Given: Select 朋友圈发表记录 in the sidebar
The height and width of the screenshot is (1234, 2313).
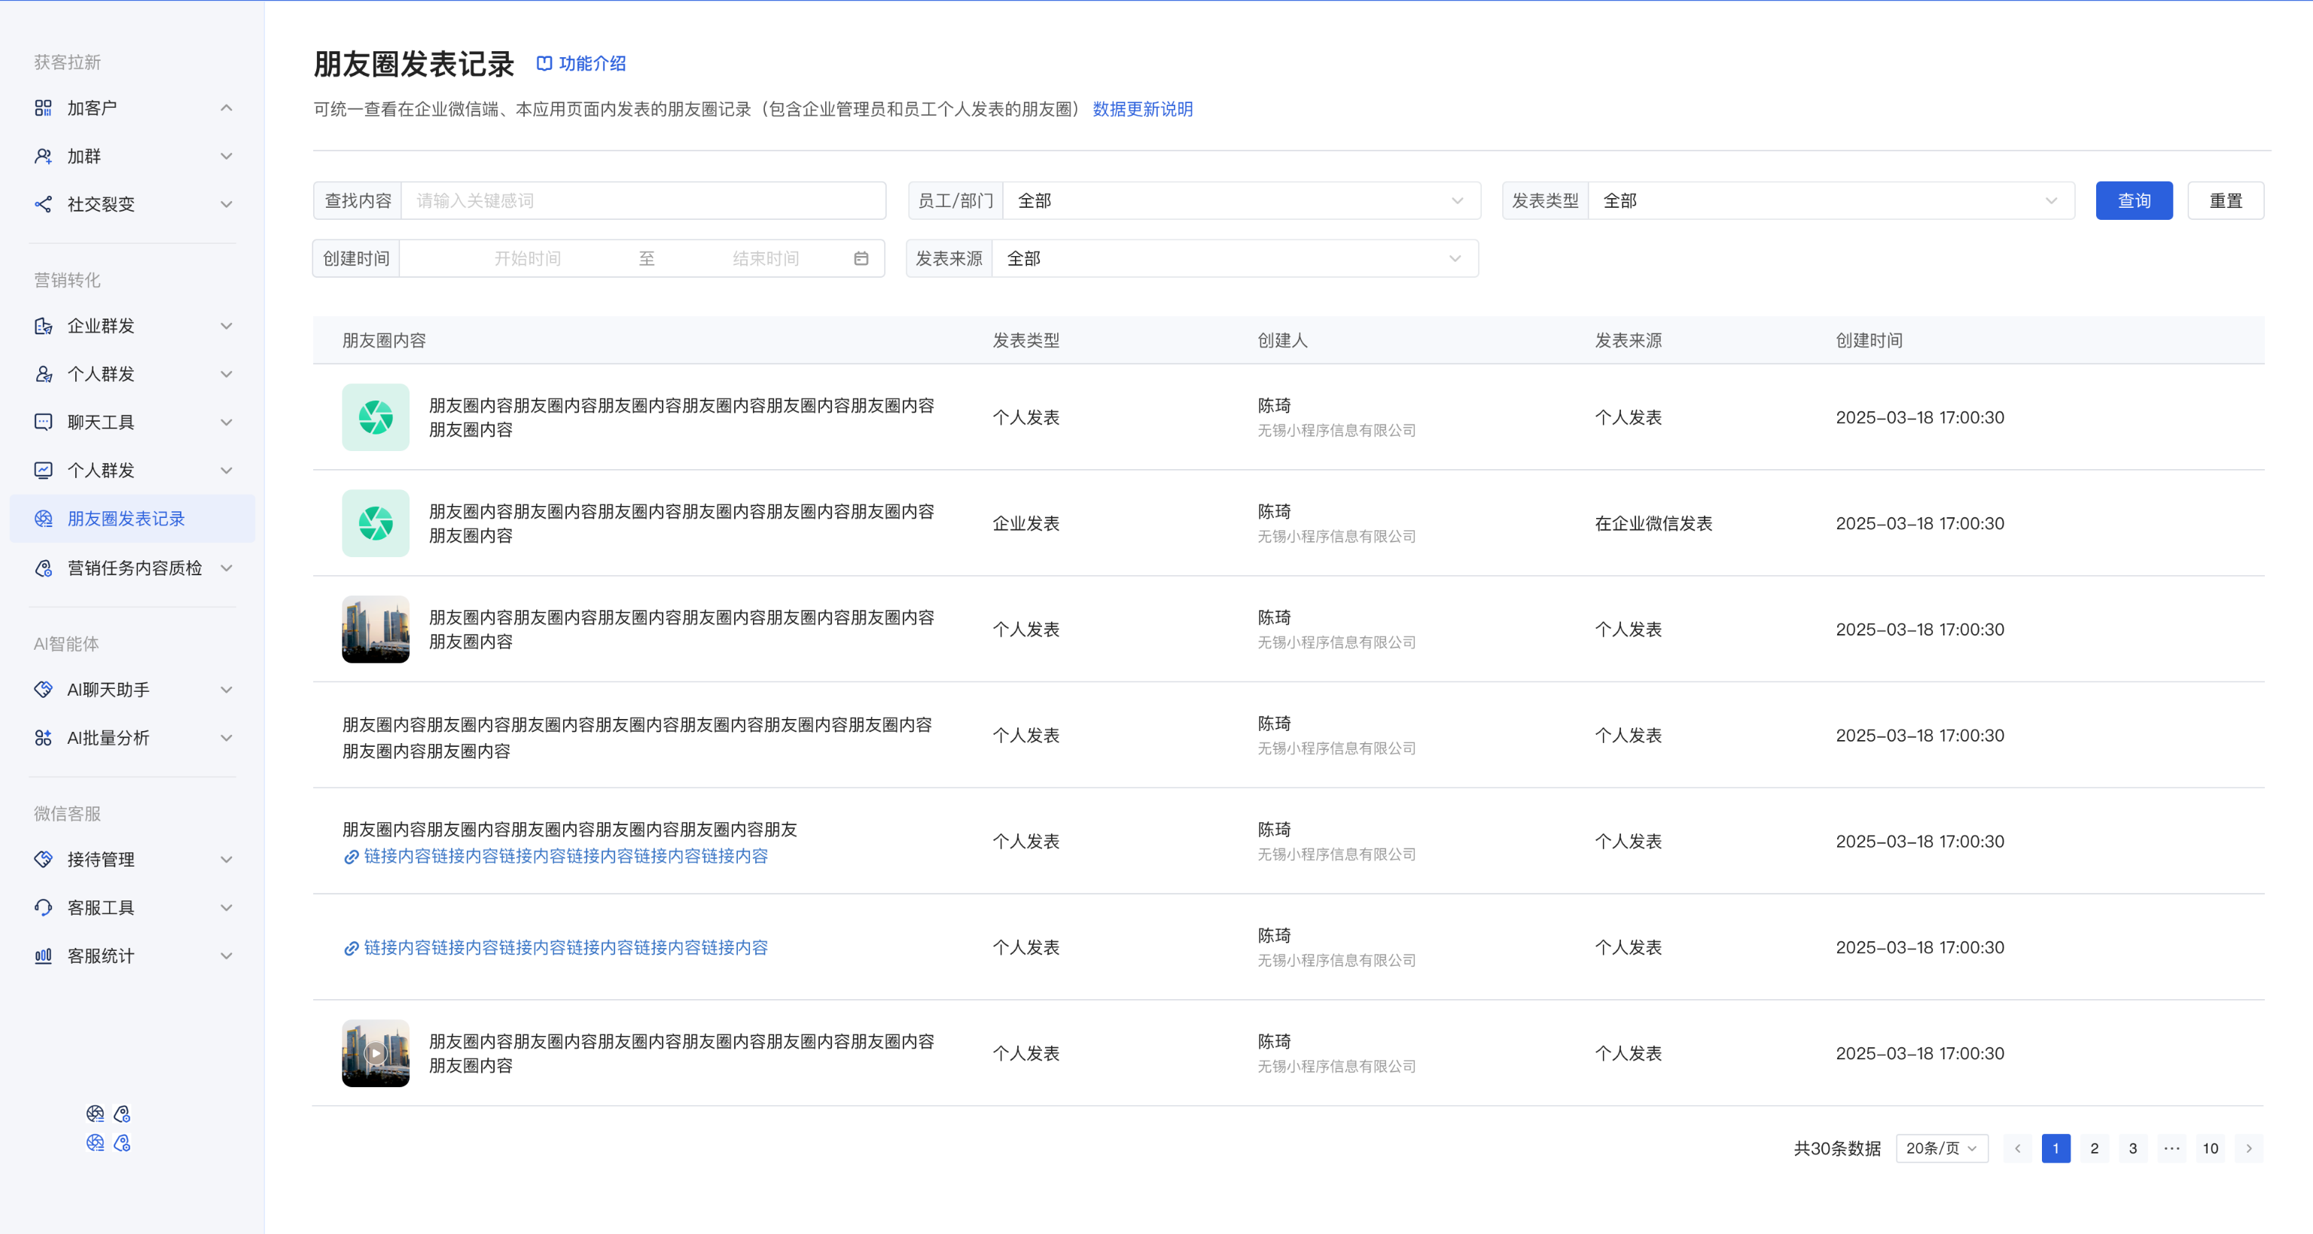Looking at the screenshot, I should point(133,518).
